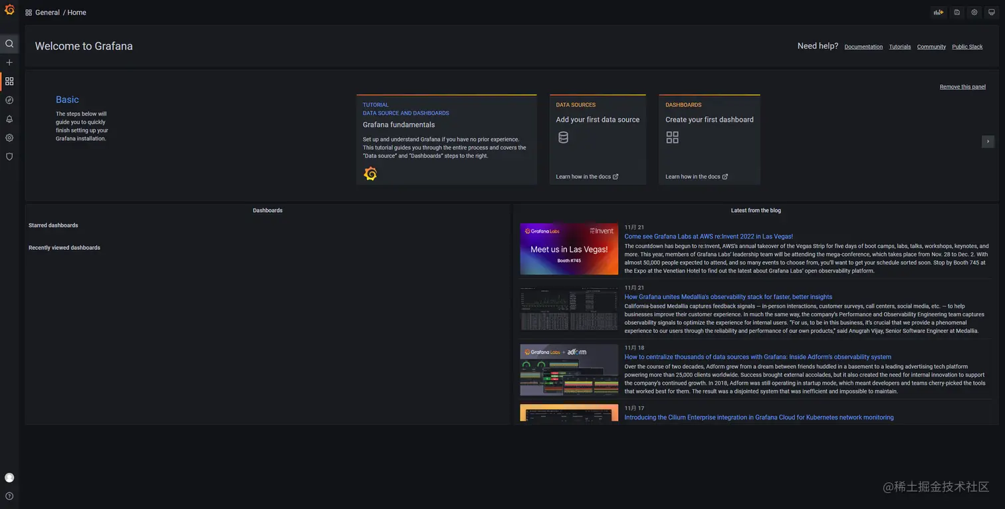This screenshot has height=509, width=1005.
Task: Click the Grafana Labs + Adform thumbnail
Action: click(569, 369)
